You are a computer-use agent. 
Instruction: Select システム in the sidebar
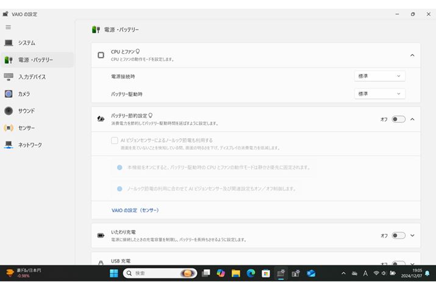[26, 43]
